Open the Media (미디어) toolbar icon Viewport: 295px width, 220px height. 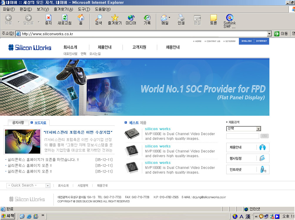tap(131, 19)
